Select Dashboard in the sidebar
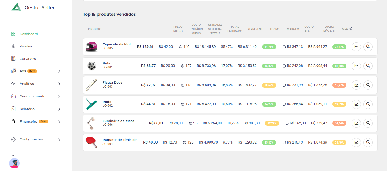 28,34
